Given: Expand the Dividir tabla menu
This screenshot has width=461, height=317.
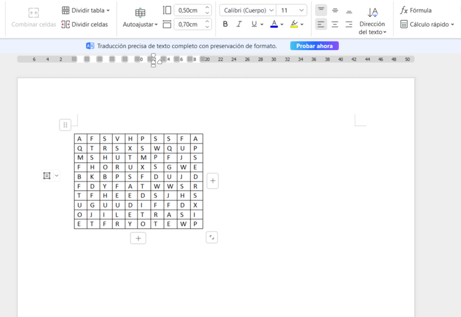Looking at the screenshot, I should point(86,10).
